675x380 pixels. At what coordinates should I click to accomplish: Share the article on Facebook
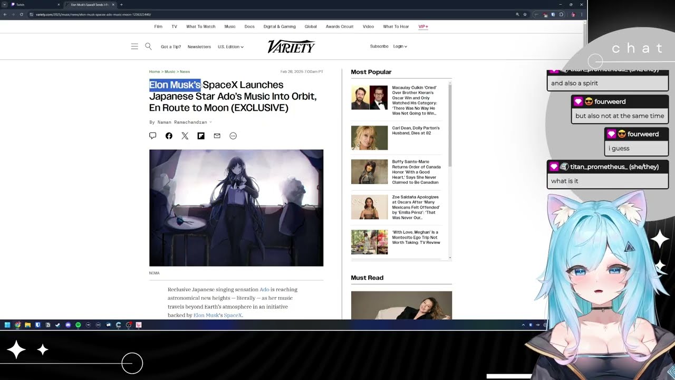coord(169,136)
